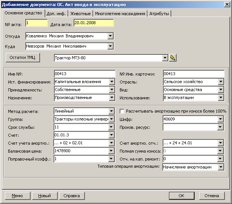
Task: Open the Группа dropdown
Action: (x=111, y=119)
